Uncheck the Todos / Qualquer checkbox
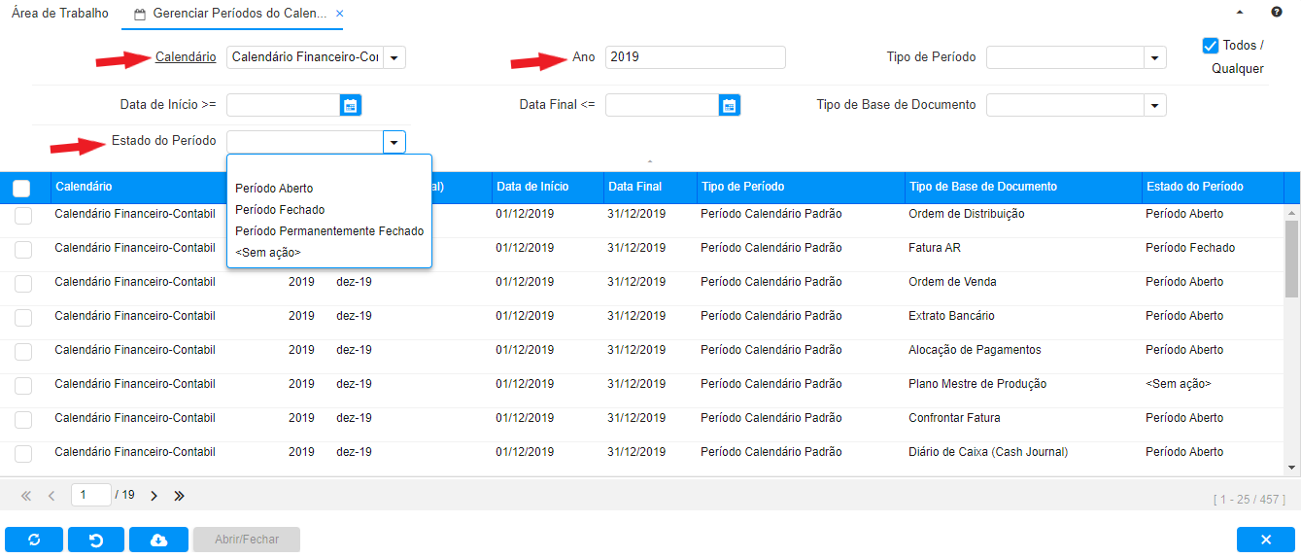The width and height of the screenshot is (1301, 558). 1211,46
